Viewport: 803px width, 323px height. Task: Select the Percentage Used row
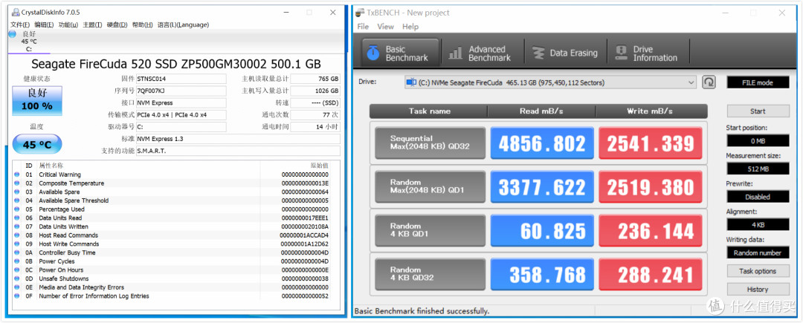click(x=171, y=209)
